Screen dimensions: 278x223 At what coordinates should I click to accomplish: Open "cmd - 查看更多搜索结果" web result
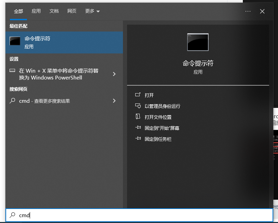[44, 101]
